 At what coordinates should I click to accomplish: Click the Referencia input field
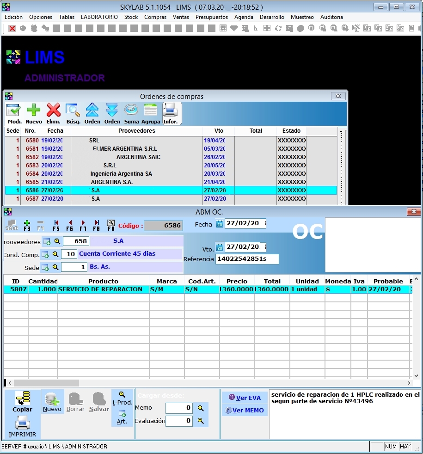point(247,259)
